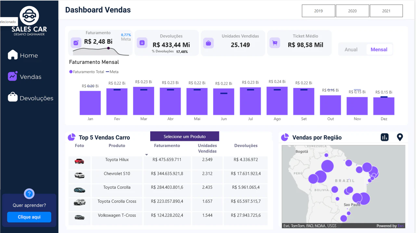Viewport: 416px width, 233px height.
Task: Click the Volkswagen T-Cross car photo
Action: coord(79,217)
